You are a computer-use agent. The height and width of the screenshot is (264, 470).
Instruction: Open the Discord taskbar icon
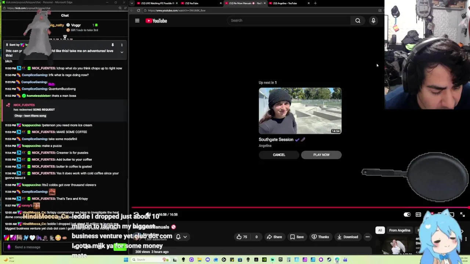click(207, 260)
